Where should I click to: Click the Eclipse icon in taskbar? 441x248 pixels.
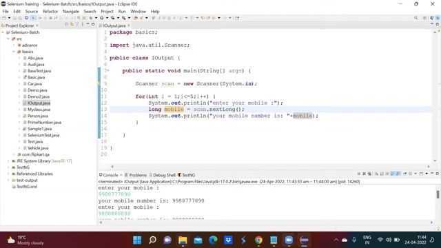304,240
